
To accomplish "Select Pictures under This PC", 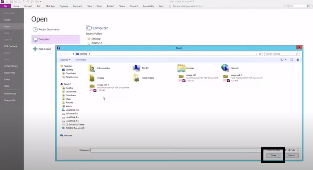I will point(68,103).
